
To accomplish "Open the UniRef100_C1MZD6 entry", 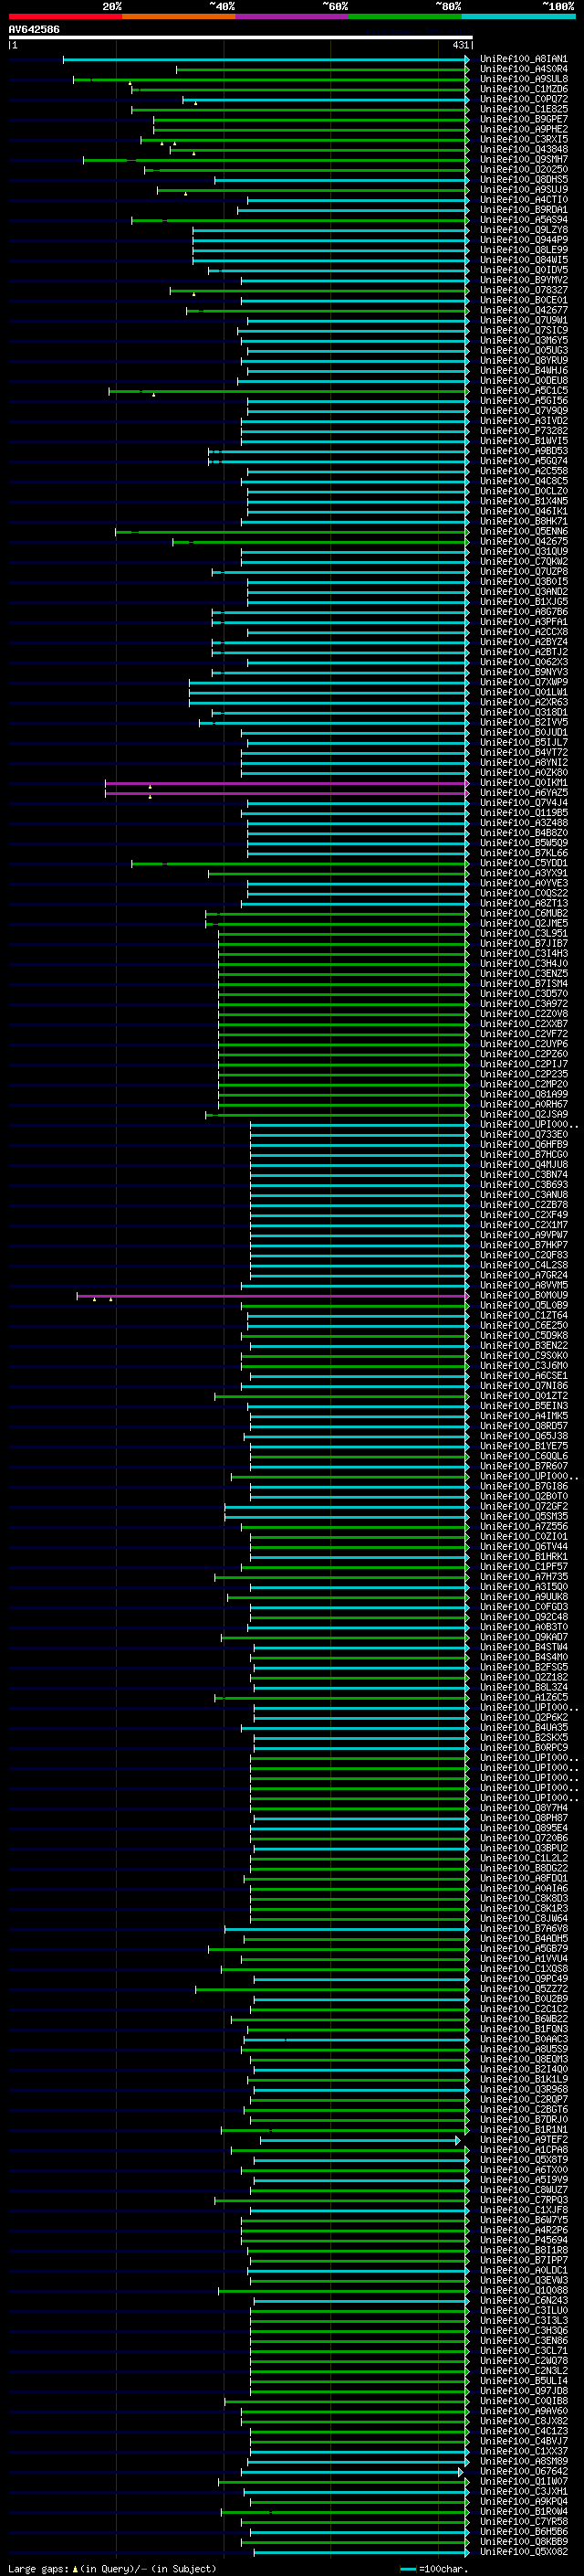I will (x=524, y=89).
